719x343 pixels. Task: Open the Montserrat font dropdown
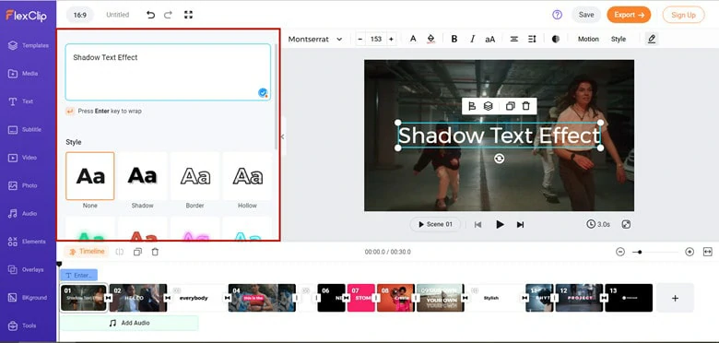(x=315, y=39)
